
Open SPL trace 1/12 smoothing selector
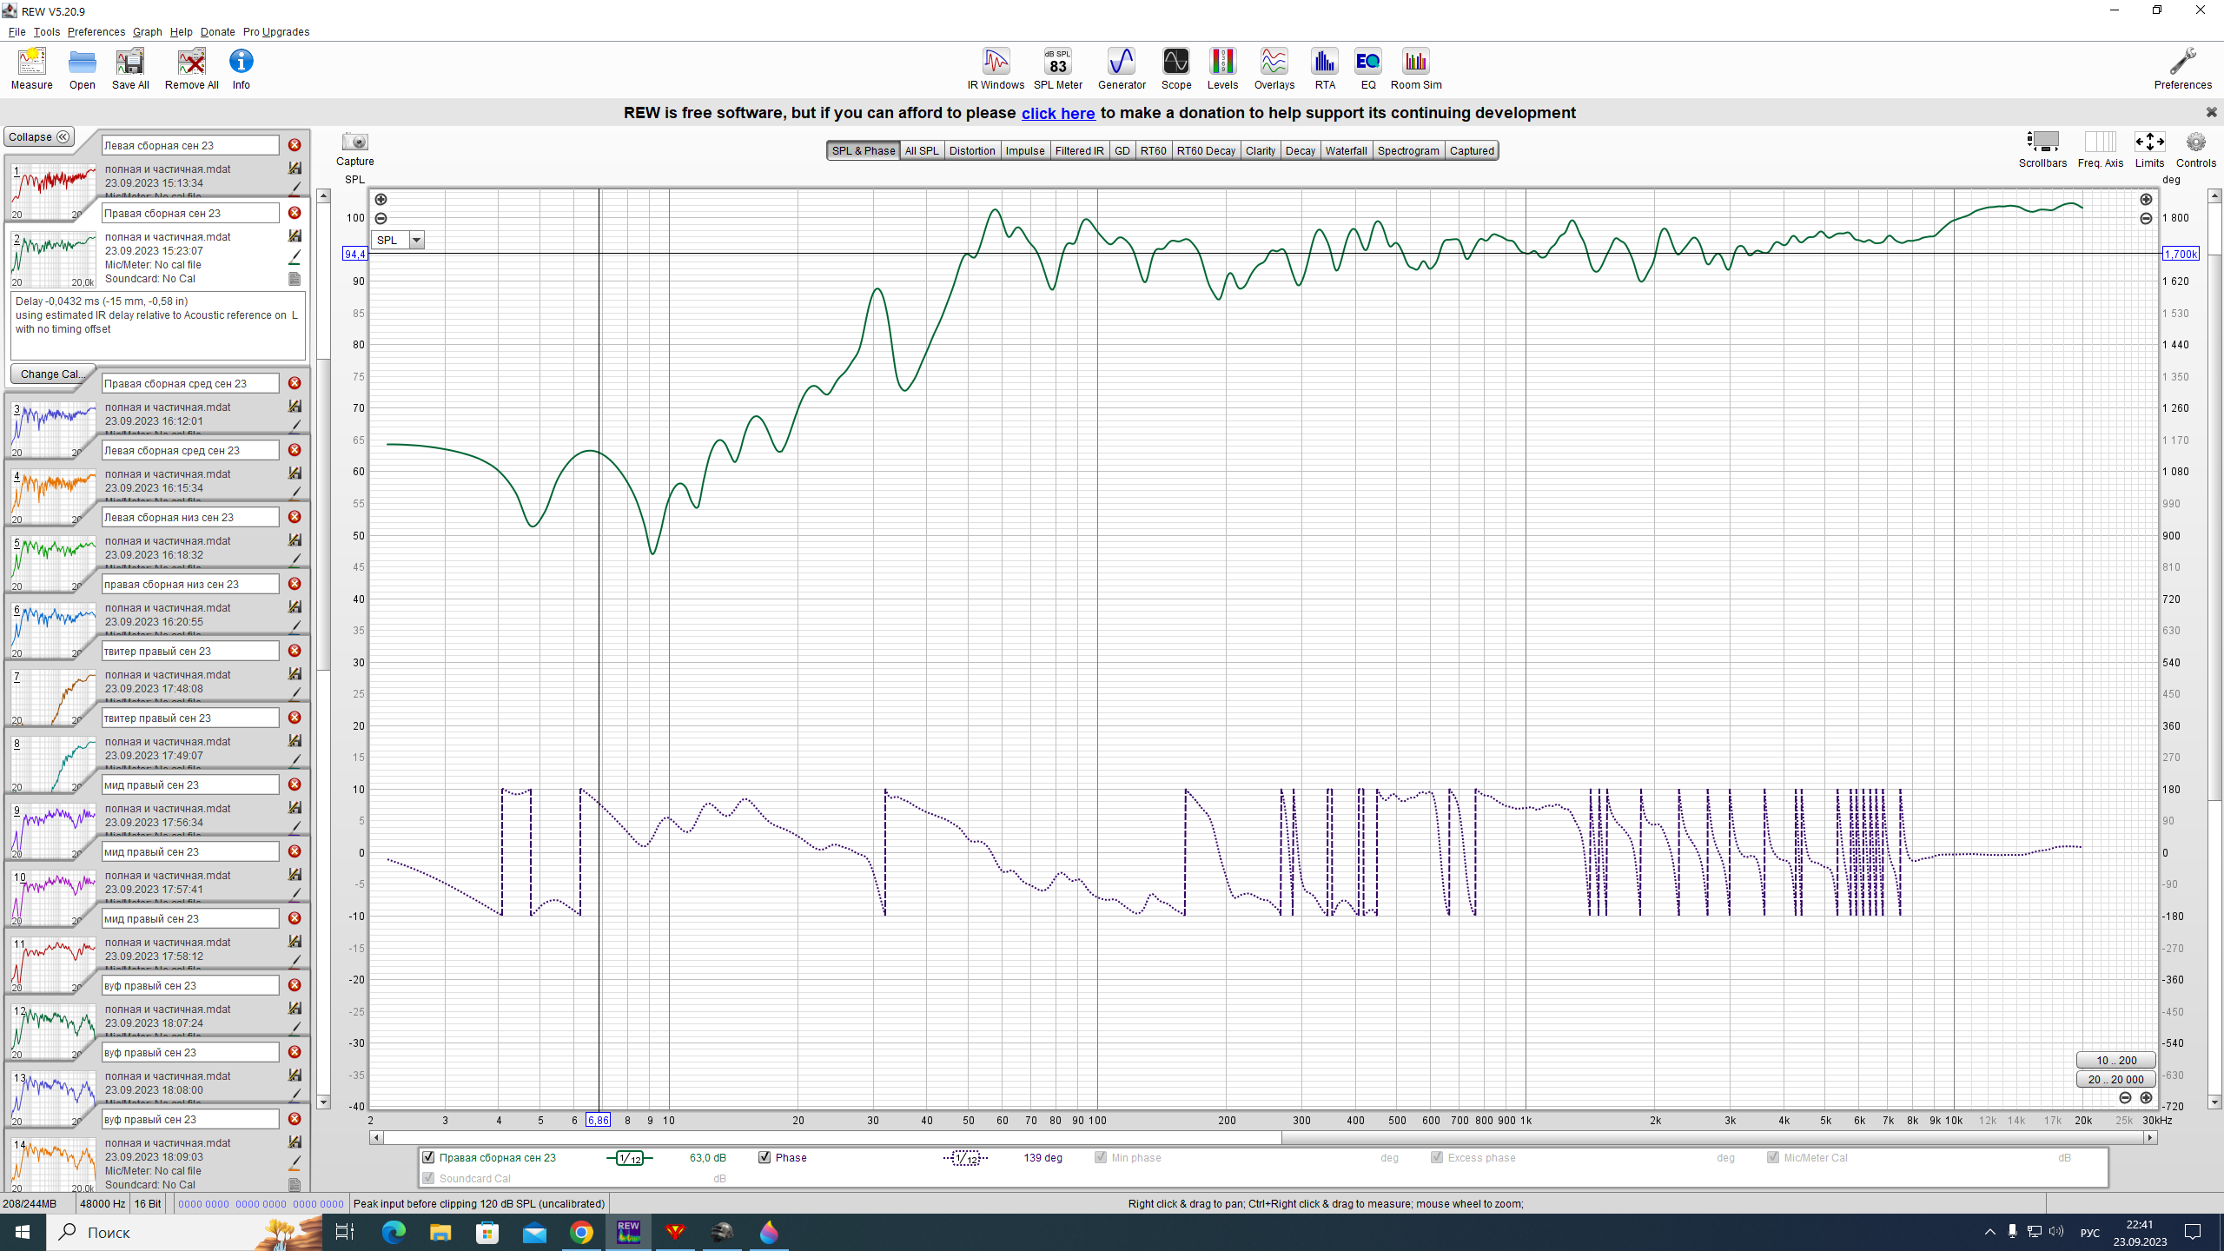pos(630,1158)
